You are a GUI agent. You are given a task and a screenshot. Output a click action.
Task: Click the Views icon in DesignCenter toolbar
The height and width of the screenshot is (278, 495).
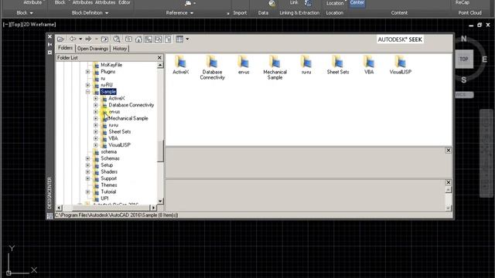click(x=179, y=39)
